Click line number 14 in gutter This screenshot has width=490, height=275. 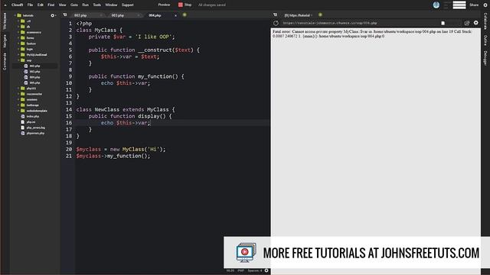pyautogui.click(x=69, y=109)
